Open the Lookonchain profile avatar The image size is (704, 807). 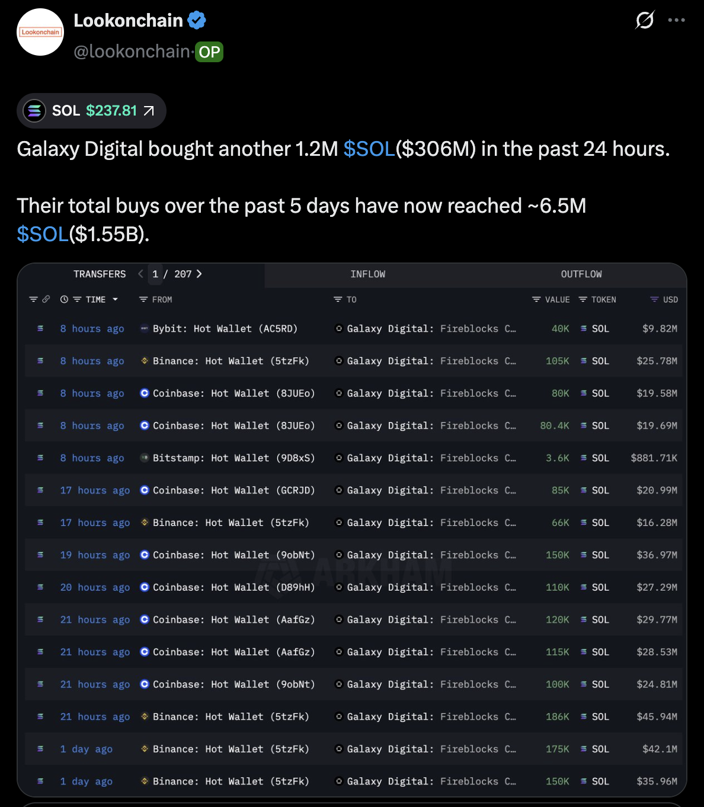coord(40,32)
